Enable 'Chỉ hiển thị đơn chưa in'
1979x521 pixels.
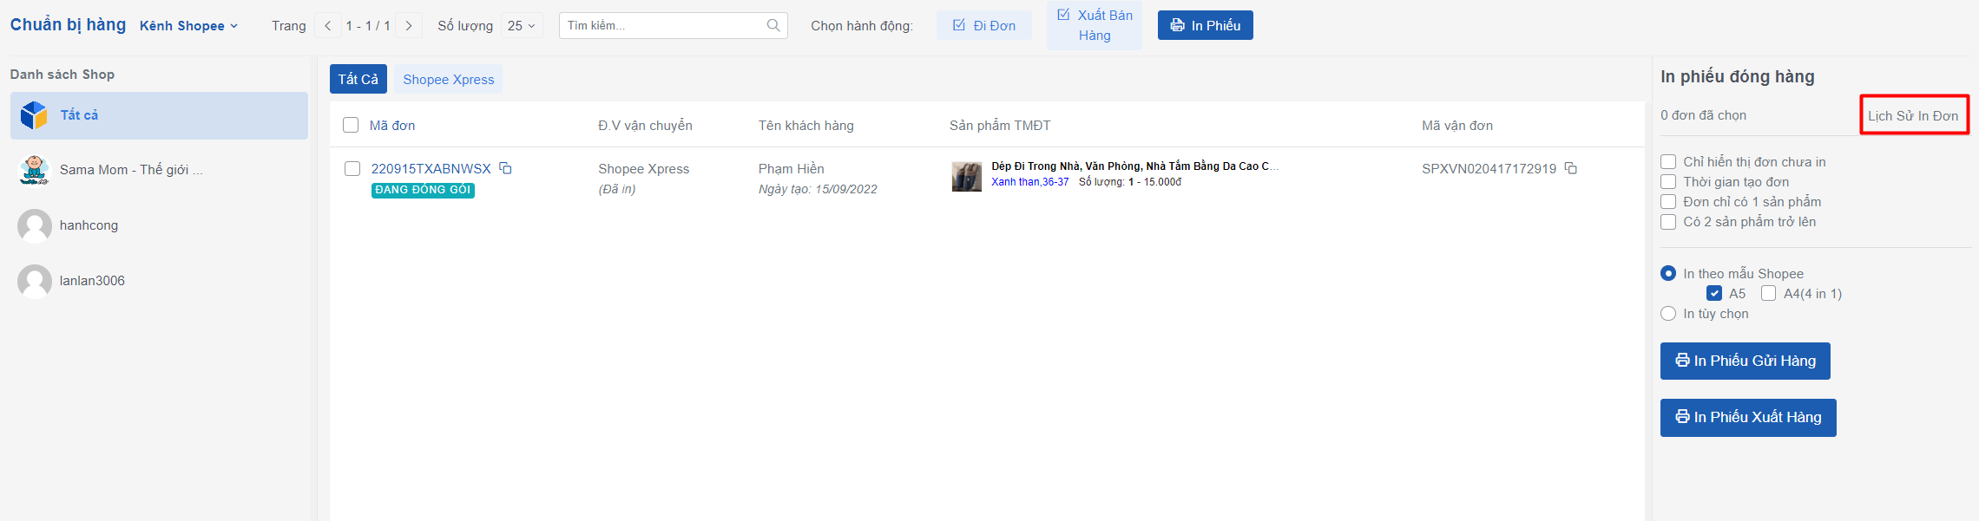(1668, 162)
